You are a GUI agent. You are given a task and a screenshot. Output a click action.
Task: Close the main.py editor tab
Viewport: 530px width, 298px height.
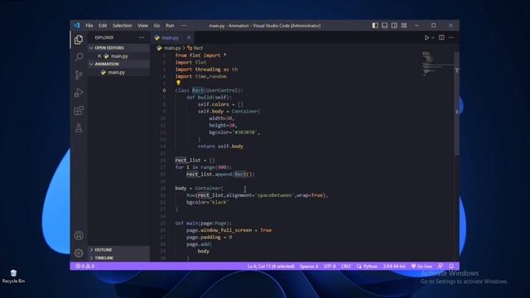click(189, 37)
